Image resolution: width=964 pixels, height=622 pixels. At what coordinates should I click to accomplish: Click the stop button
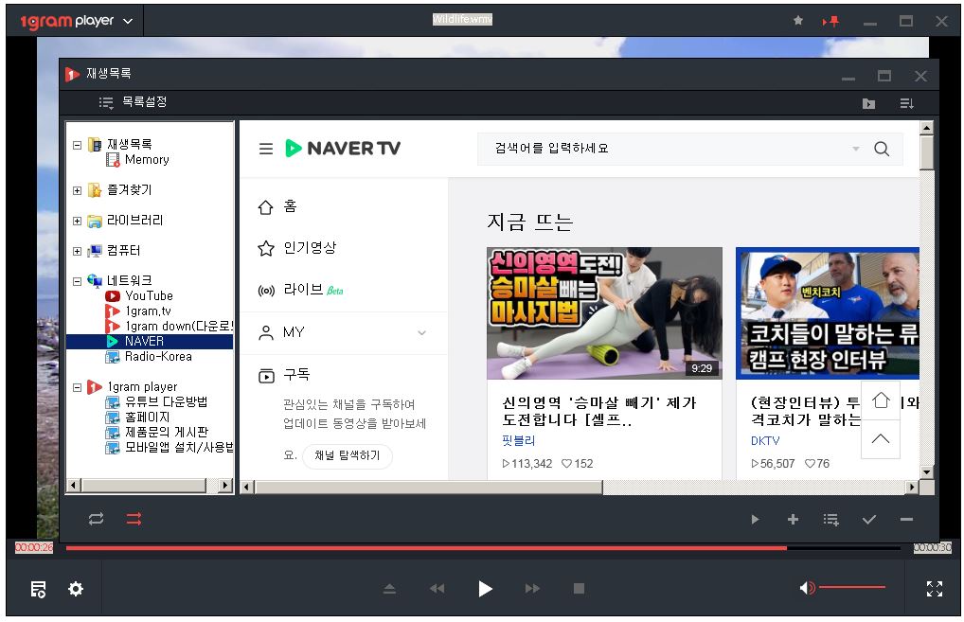tap(579, 589)
